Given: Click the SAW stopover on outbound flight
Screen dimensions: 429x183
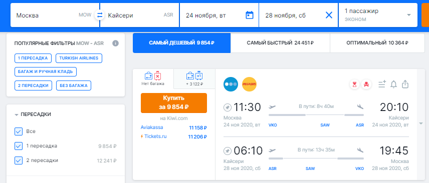Looking at the screenshot, I should pos(325,125).
